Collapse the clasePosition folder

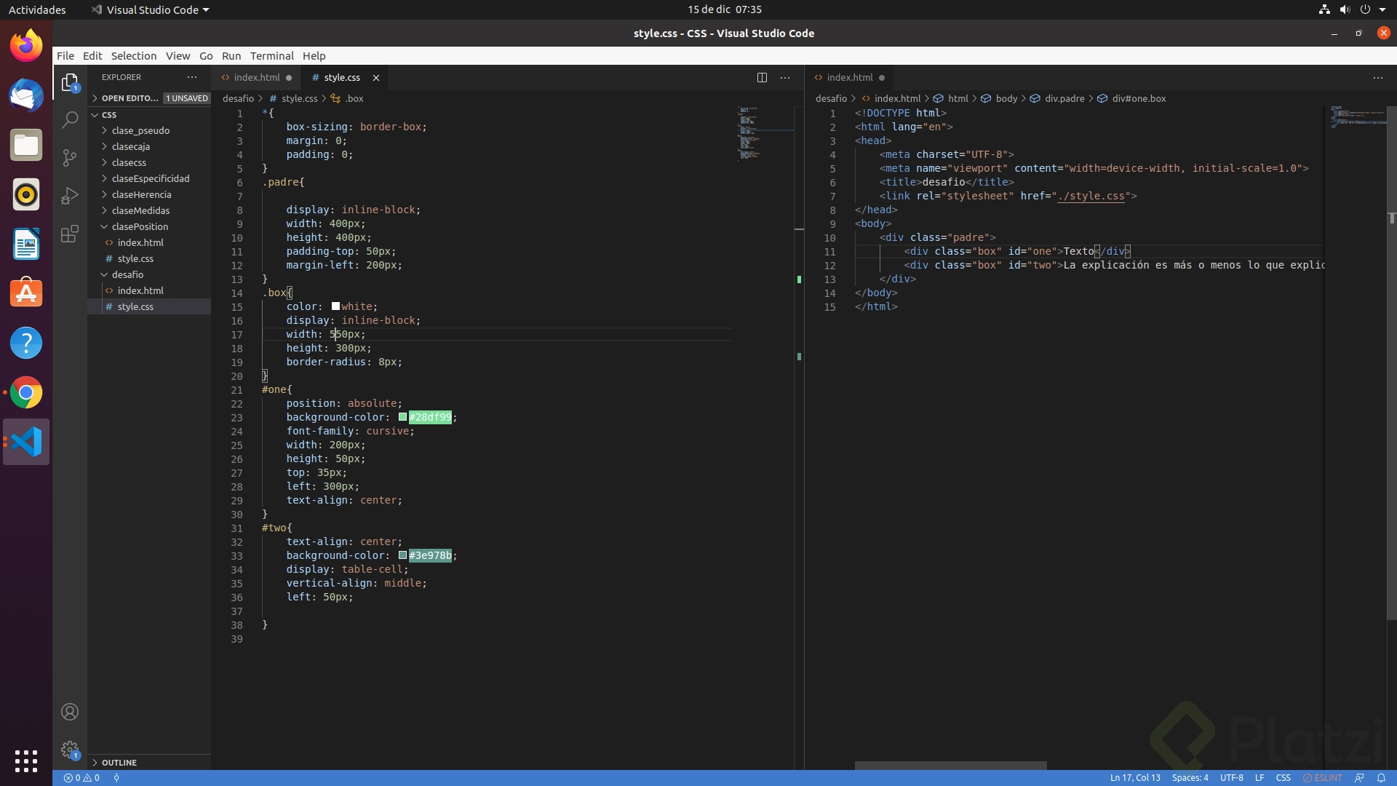149,226
